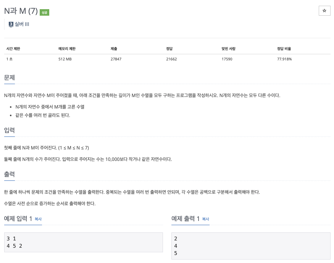
Task: Copy example output 1 with 복사
Action: click(x=206, y=219)
